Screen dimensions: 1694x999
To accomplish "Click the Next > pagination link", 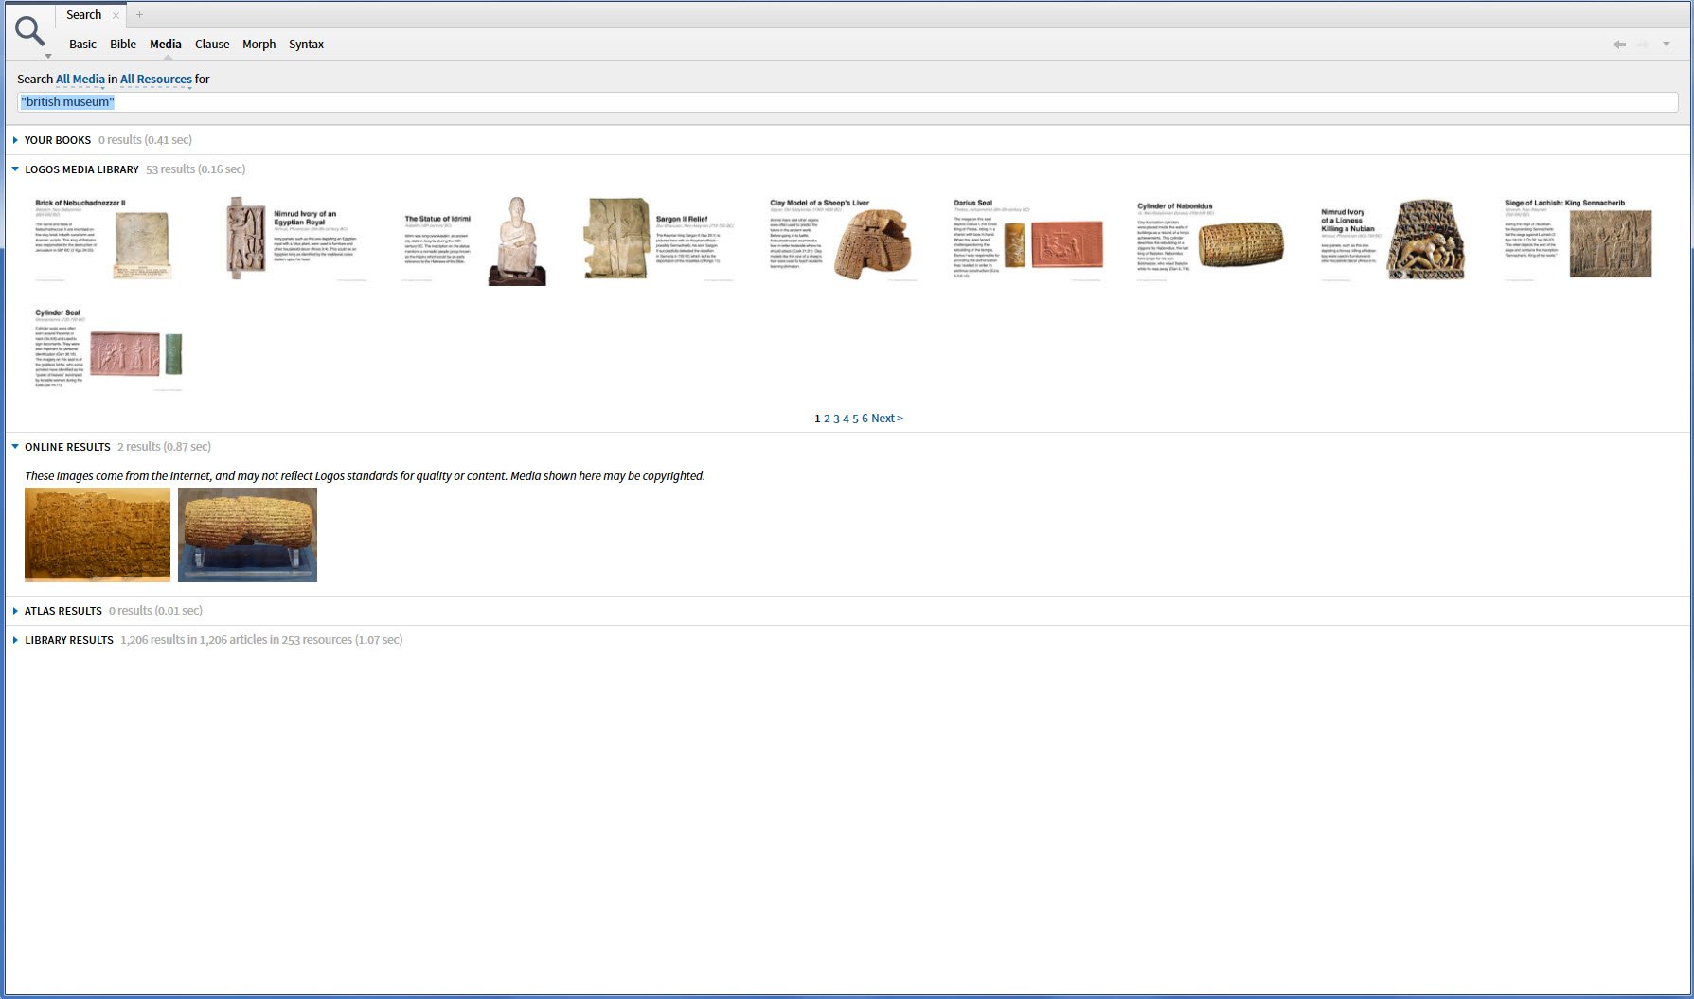I will [887, 419].
